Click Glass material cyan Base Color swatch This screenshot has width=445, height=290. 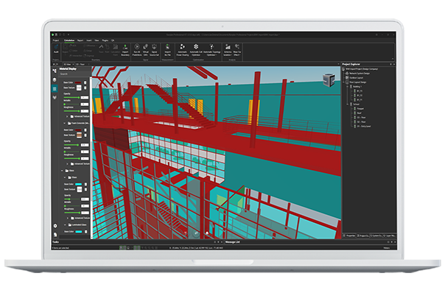click(x=78, y=184)
